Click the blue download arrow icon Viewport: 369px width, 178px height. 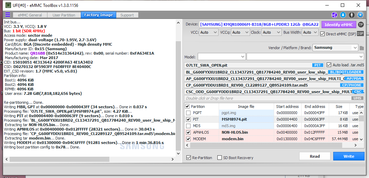343,15
